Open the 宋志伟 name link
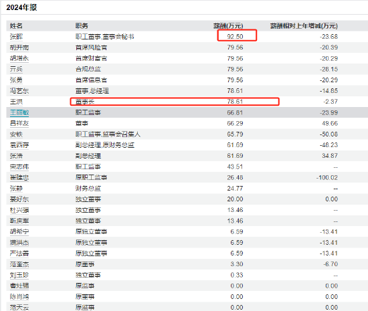This screenshot has width=368, height=311. click(19, 167)
